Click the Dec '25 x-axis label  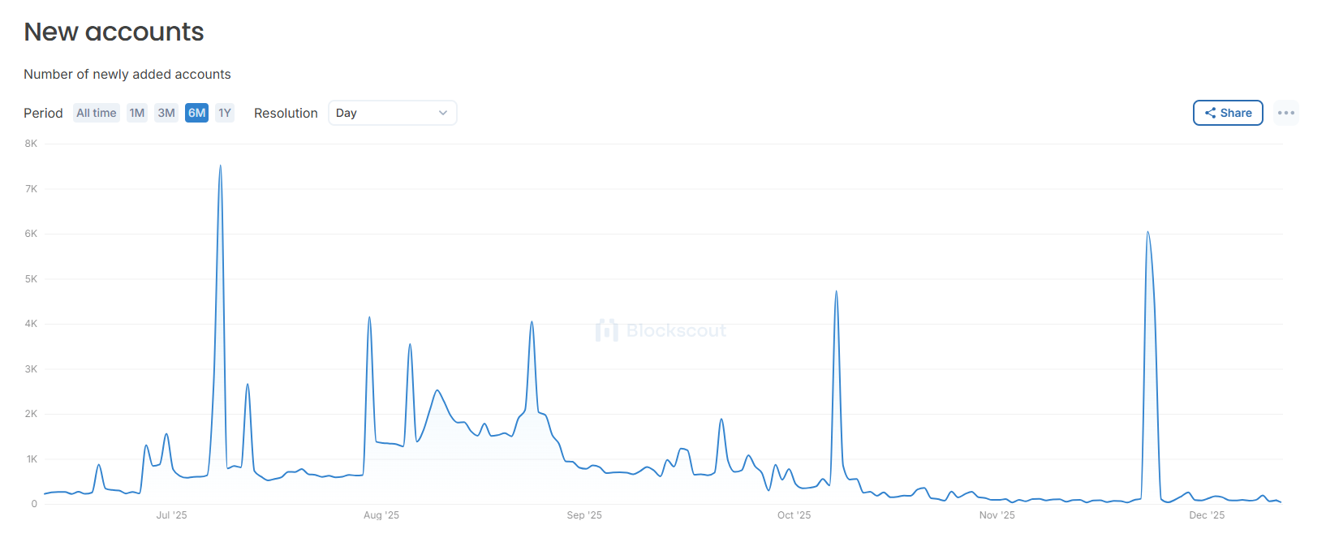pos(1207,515)
